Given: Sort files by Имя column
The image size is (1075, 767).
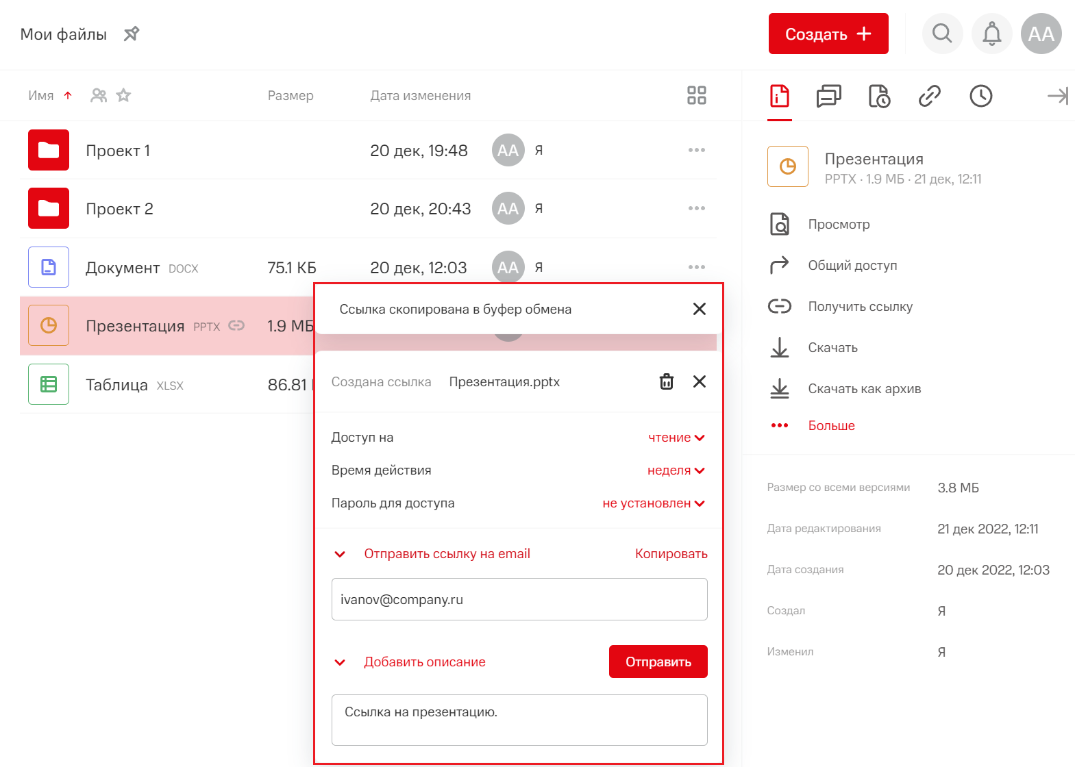Looking at the screenshot, I should (x=41, y=95).
